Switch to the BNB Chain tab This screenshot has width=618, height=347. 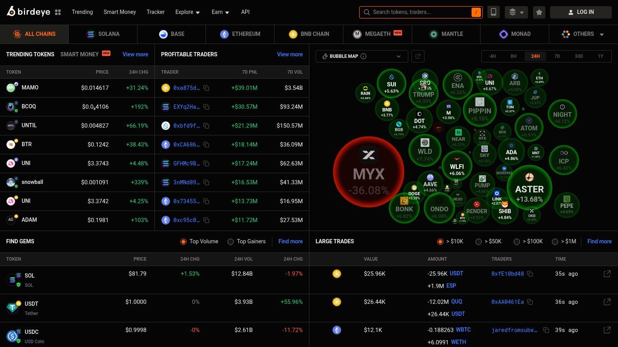309,34
